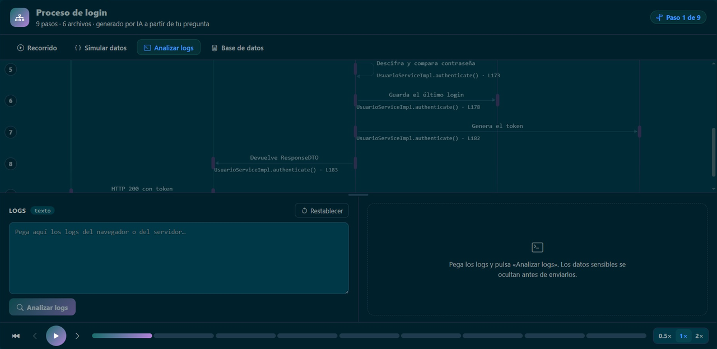Viewport: 717px width, 349px height.
Task: Click the 'Devuelve ResponseDTO' message
Action: point(284,157)
